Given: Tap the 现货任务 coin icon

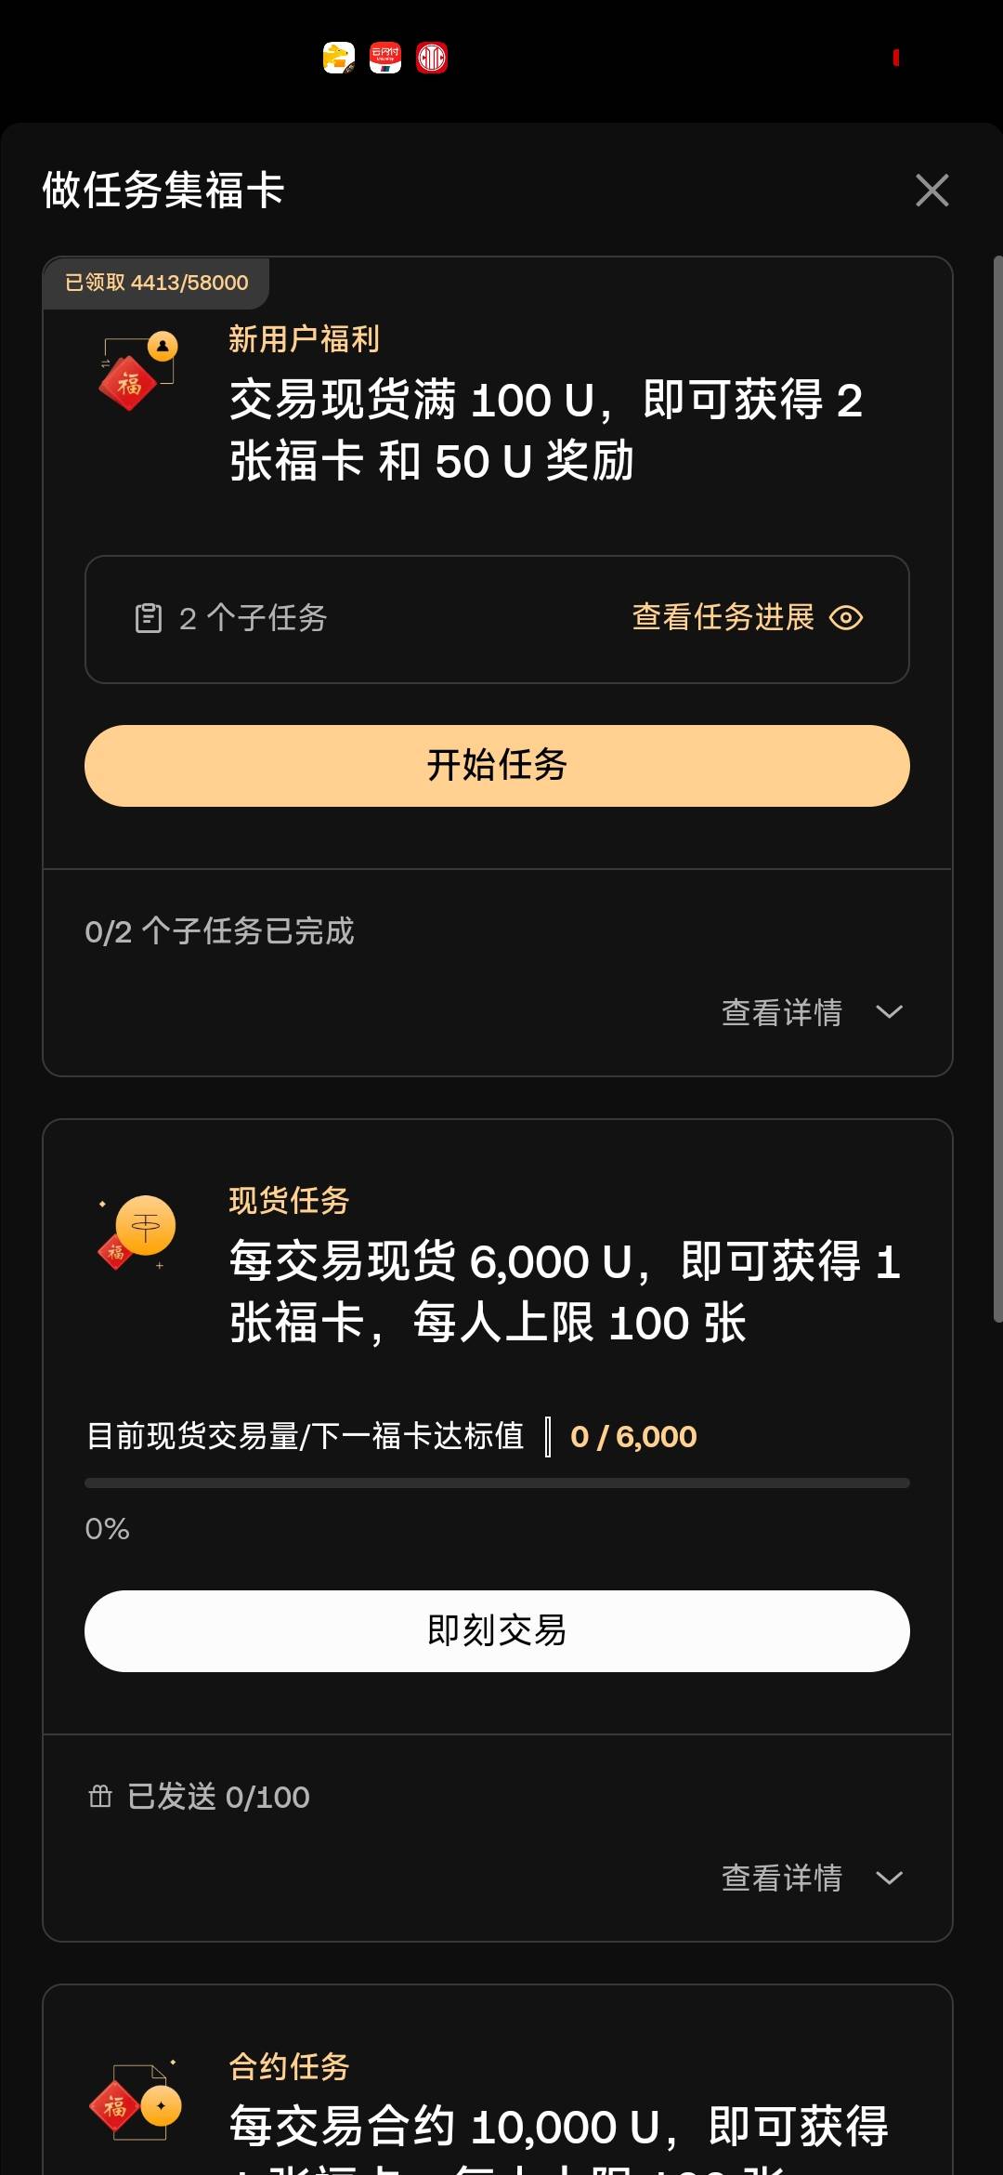Looking at the screenshot, I should [x=137, y=1231].
